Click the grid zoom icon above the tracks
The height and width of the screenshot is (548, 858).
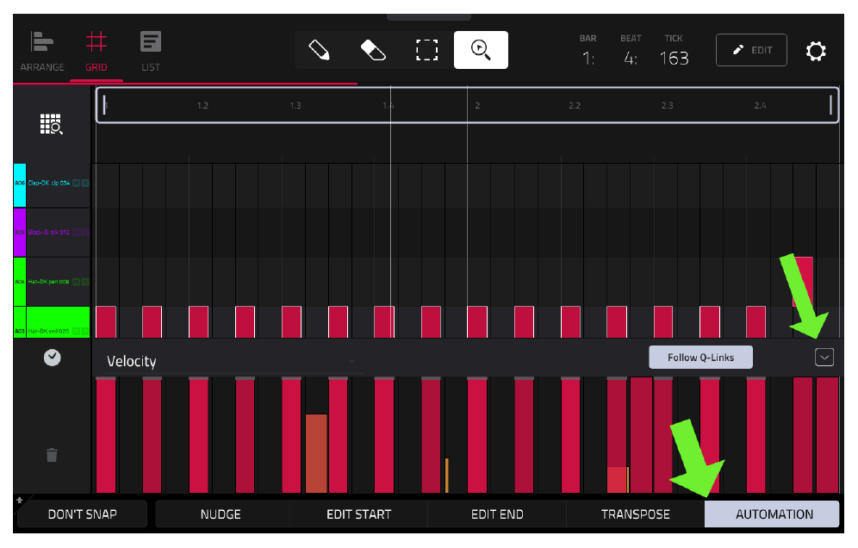52,124
